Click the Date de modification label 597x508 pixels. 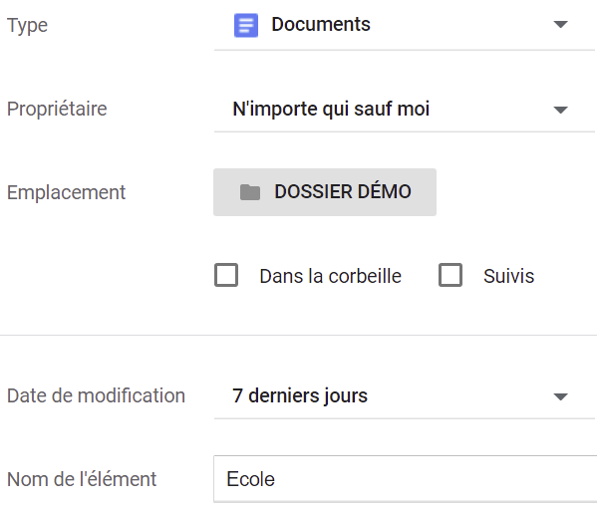(x=96, y=395)
